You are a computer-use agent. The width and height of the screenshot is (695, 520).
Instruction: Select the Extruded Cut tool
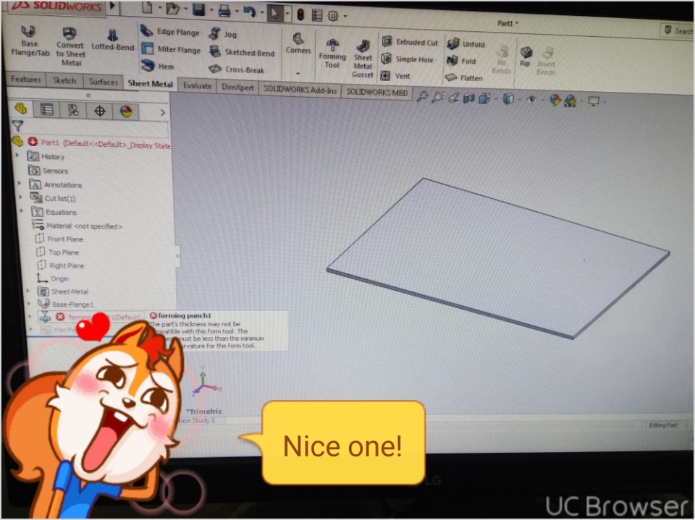point(410,42)
